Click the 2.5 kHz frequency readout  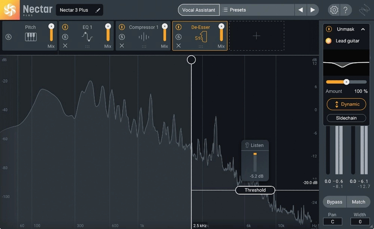click(x=200, y=226)
